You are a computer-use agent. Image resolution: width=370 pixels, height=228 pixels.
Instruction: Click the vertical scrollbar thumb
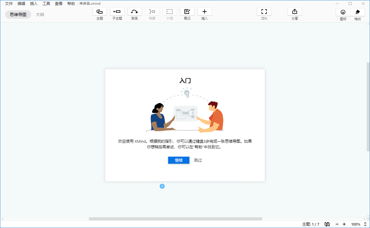coord(368,107)
